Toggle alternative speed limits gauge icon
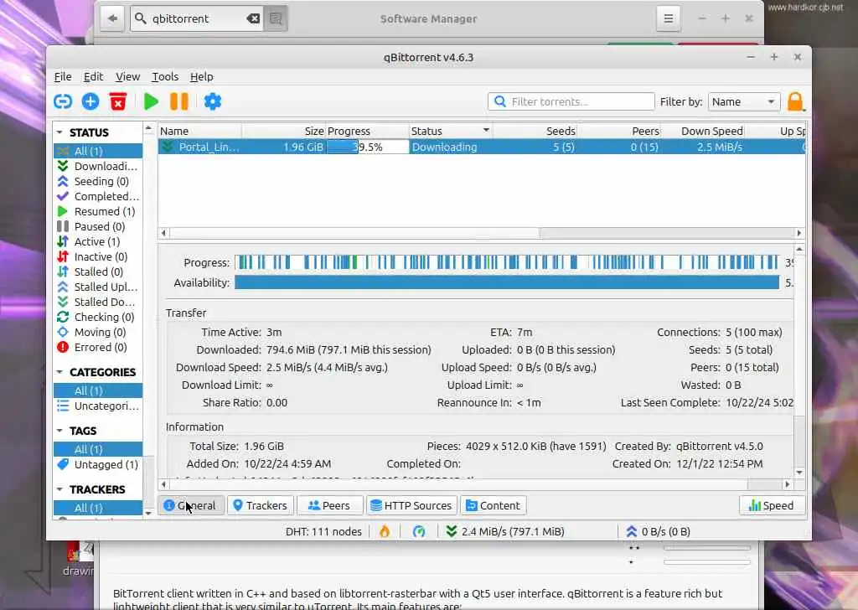This screenshot has width=858, height=610. click(419, 531)
